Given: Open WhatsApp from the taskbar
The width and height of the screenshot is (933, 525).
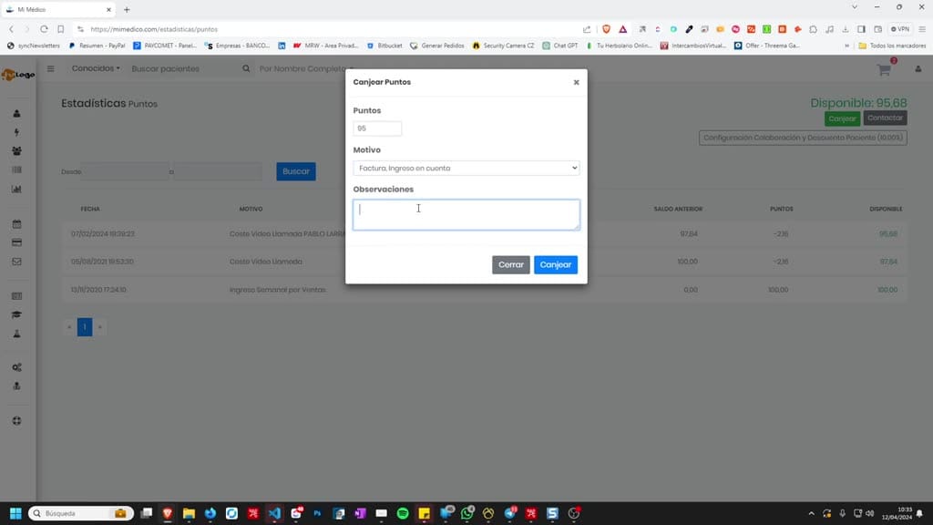Looking at the screenshot, I should click(467, 513).
